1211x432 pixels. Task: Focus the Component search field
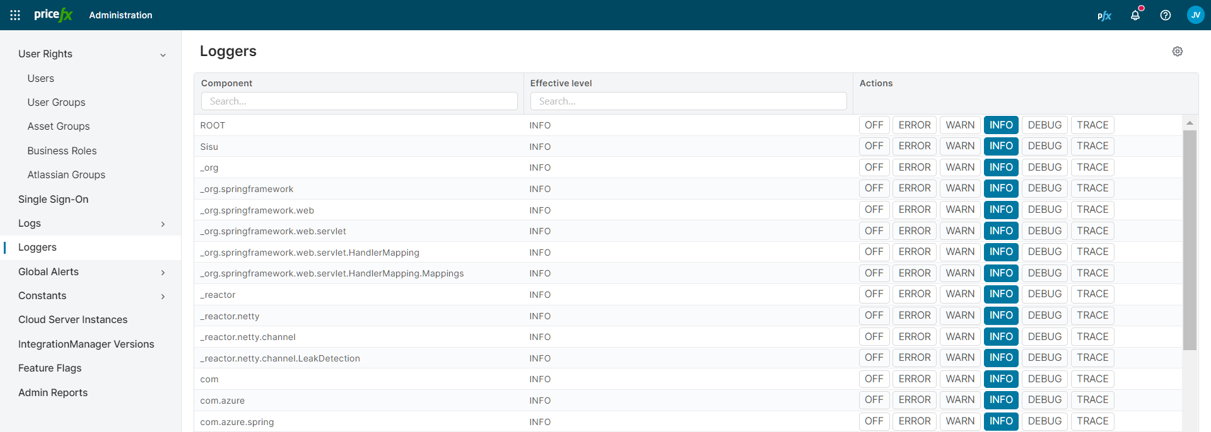pos(359,101)
